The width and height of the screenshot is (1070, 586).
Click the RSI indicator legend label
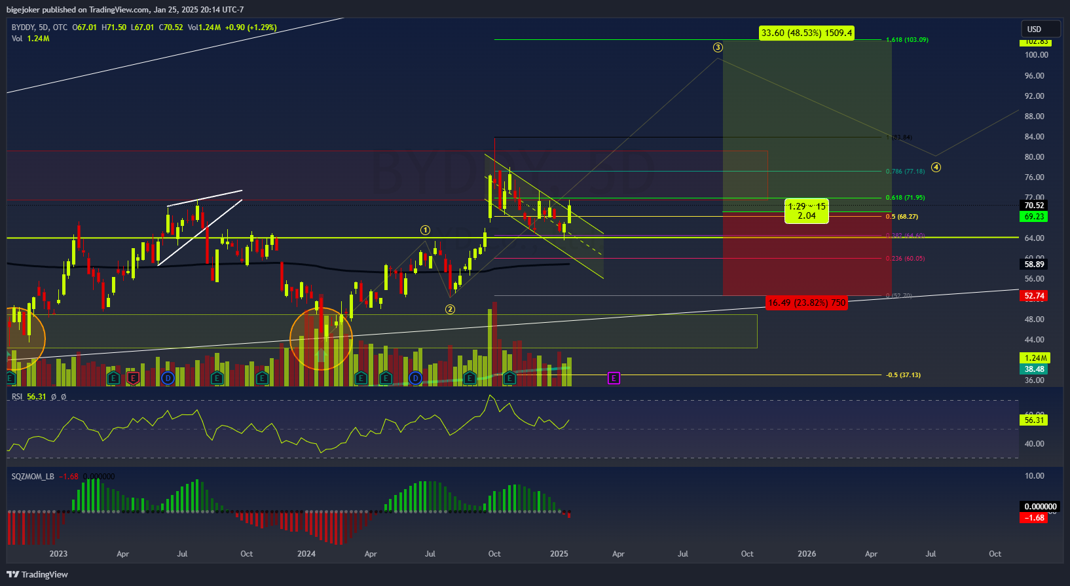pos(17,397)
